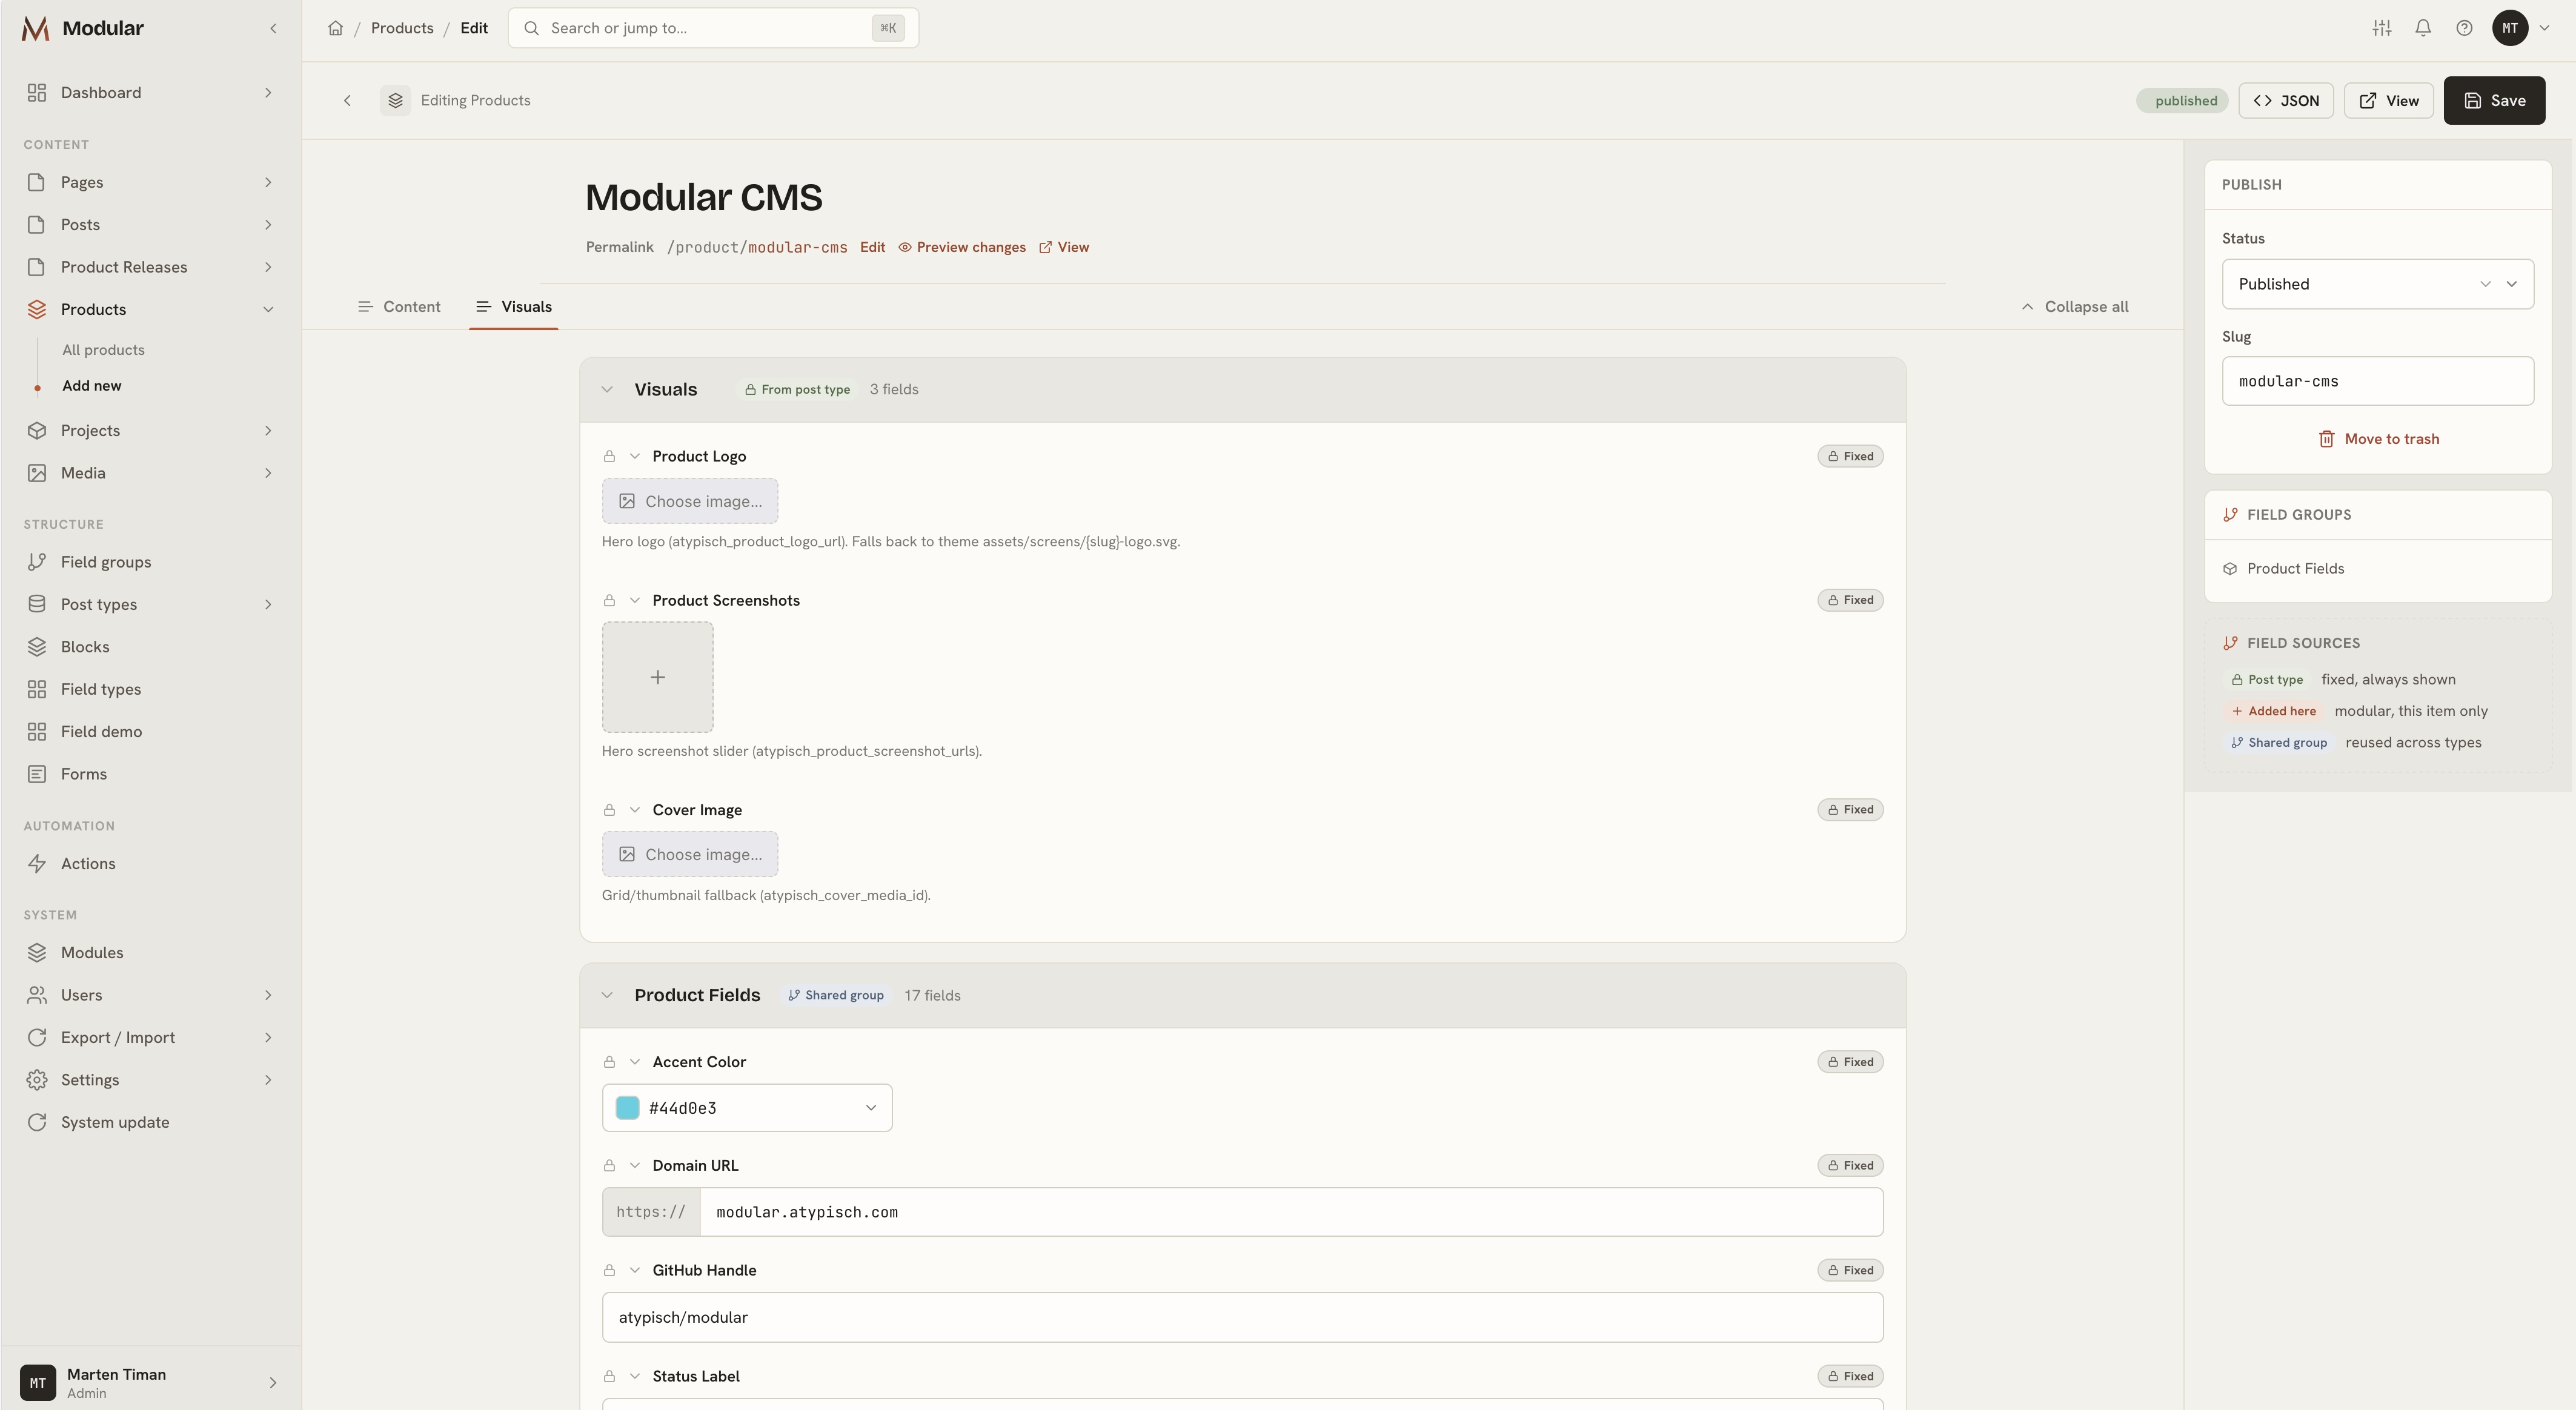This screenshot has height=1410, width=2576.
Task: Collapse the sidebar with the arrow icon
Action: (x=273, y=28)
